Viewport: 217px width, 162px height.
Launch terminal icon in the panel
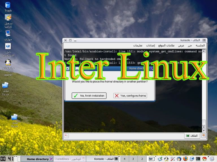pyautogui.click(x=198, y=159)
